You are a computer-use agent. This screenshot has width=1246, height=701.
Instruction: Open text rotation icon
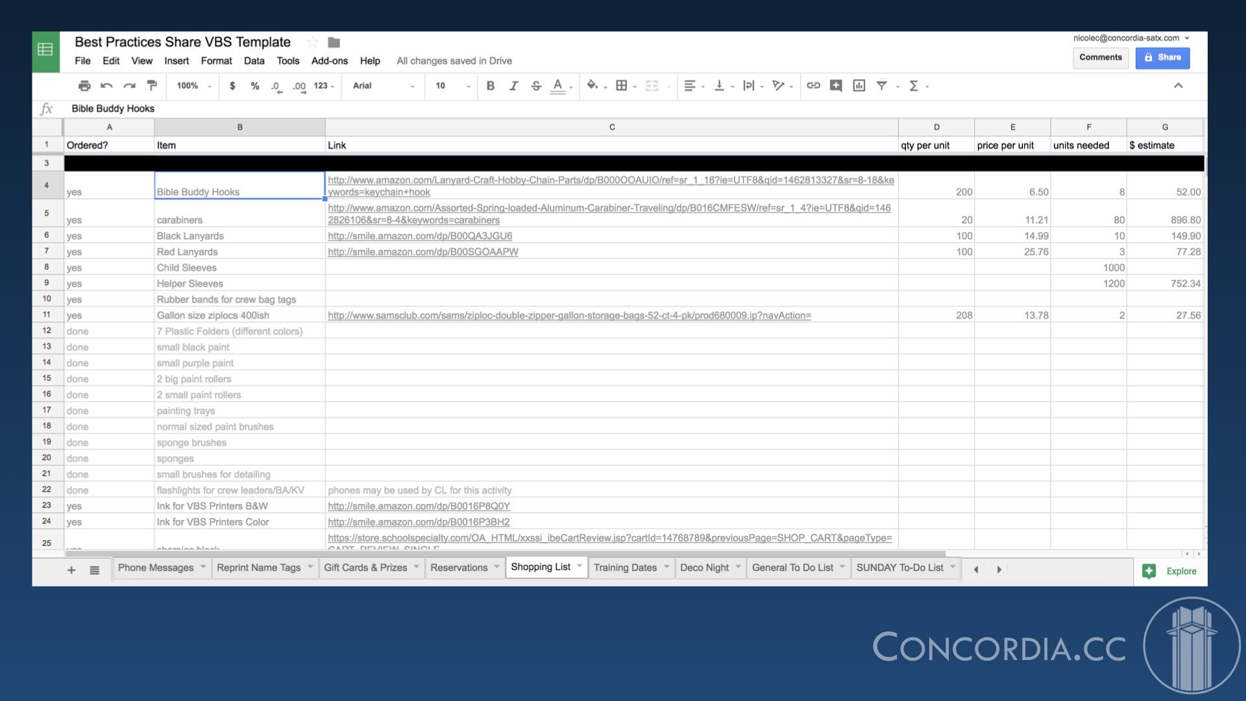point(778,86)
